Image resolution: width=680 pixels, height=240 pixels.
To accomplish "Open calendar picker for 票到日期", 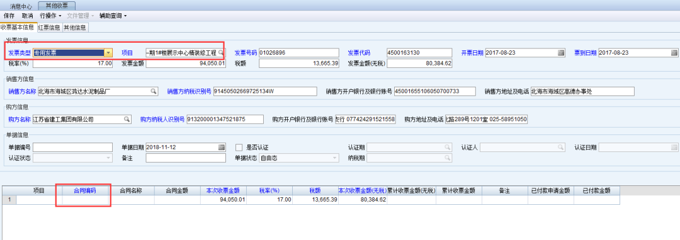I will (674, 53).
